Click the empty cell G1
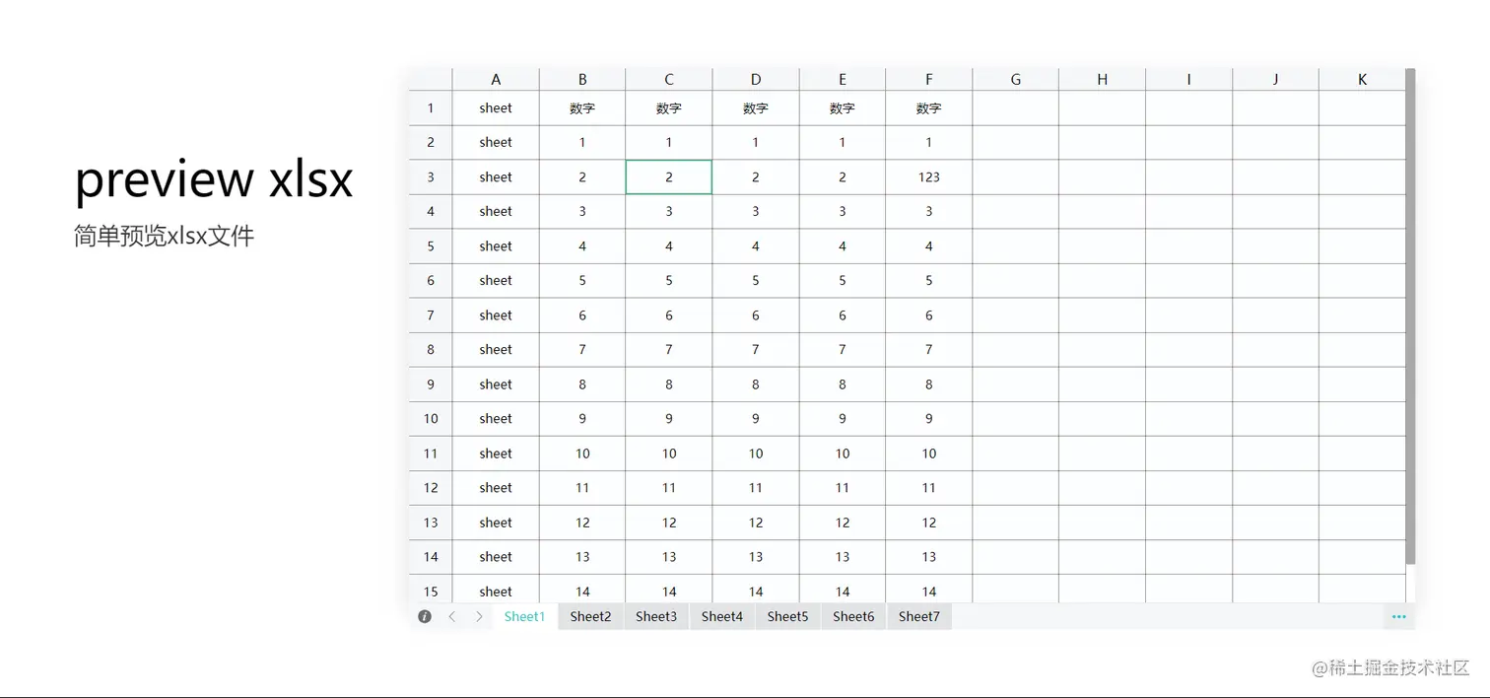Viewport: 1490px width, 698px height. [x=1015, y=107]
